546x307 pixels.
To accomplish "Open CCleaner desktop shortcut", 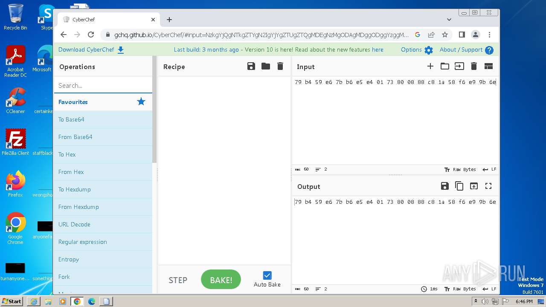I will pos(15,101).
